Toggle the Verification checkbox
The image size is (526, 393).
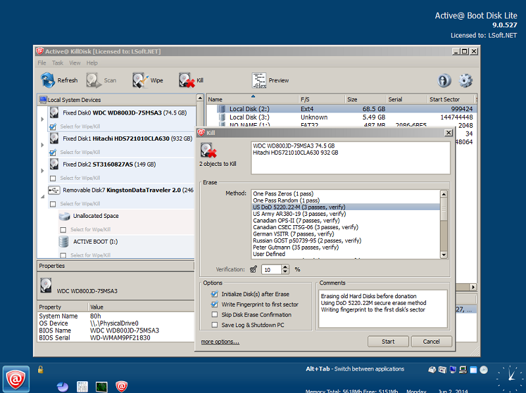pos(254,269)
